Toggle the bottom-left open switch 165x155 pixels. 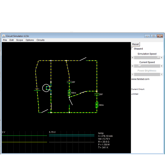pyautogui.click(x=45, y=111)
